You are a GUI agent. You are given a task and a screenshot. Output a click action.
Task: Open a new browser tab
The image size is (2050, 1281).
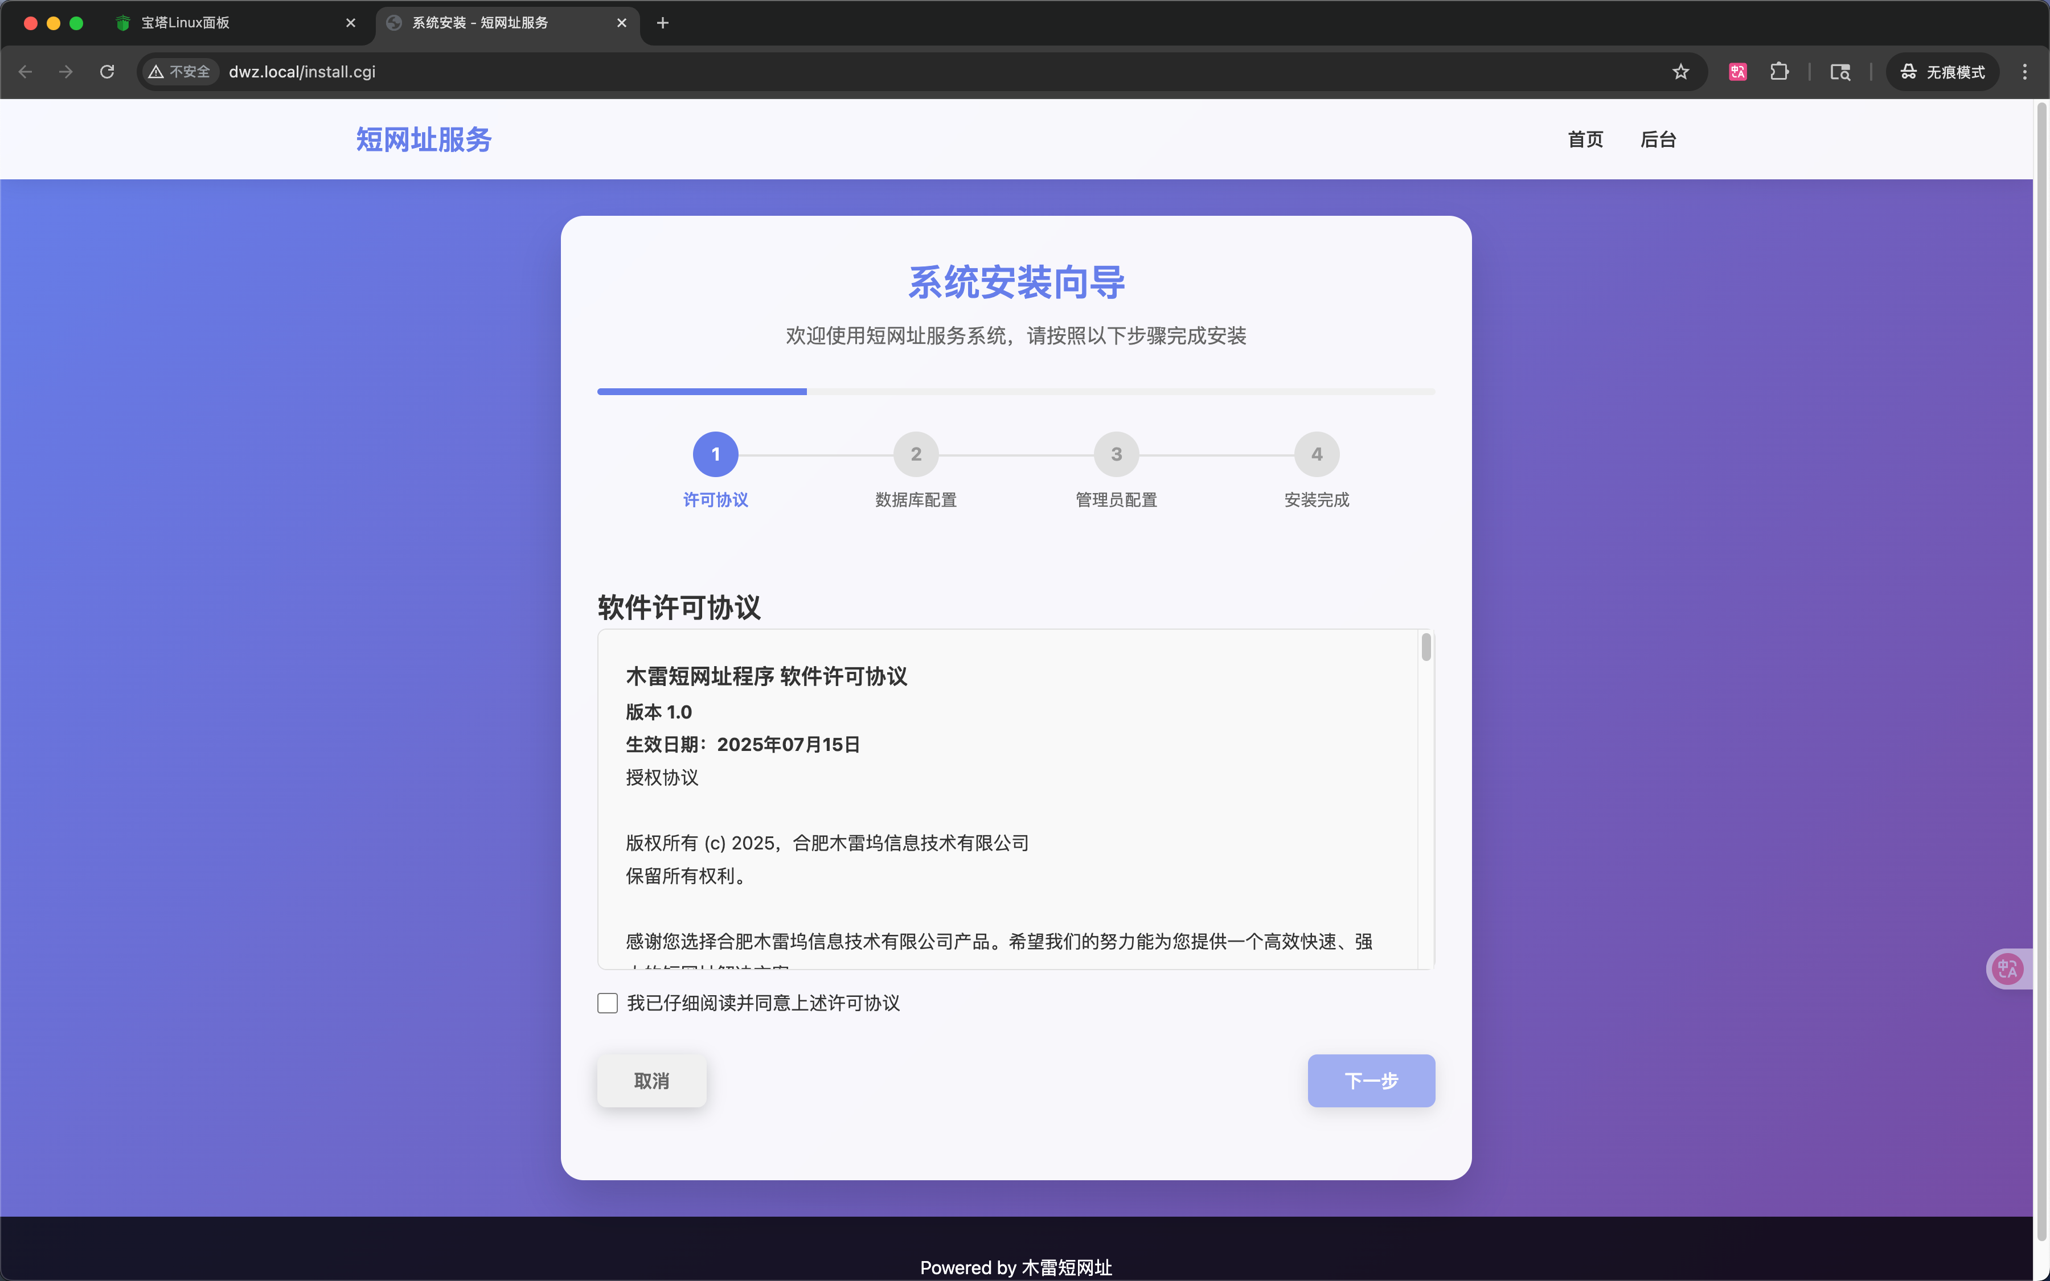pyautogui.click(x=662, y=23)
